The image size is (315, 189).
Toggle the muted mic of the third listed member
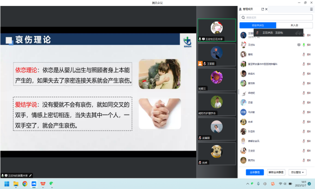[x=304, y=54]
